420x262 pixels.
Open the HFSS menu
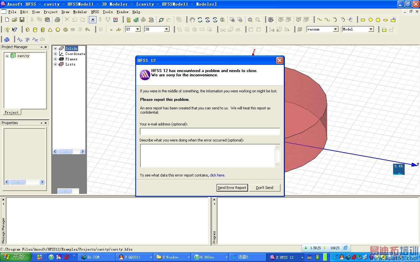(x=95, y=12)
